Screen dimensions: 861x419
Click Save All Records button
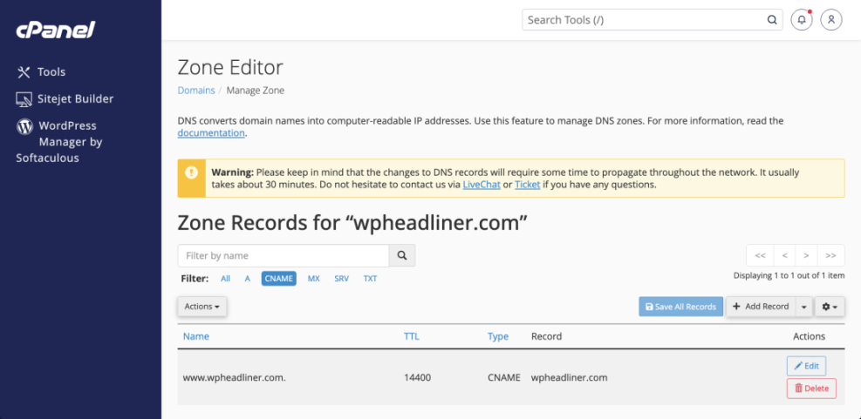pyautogui.click(x=681, y=307)
